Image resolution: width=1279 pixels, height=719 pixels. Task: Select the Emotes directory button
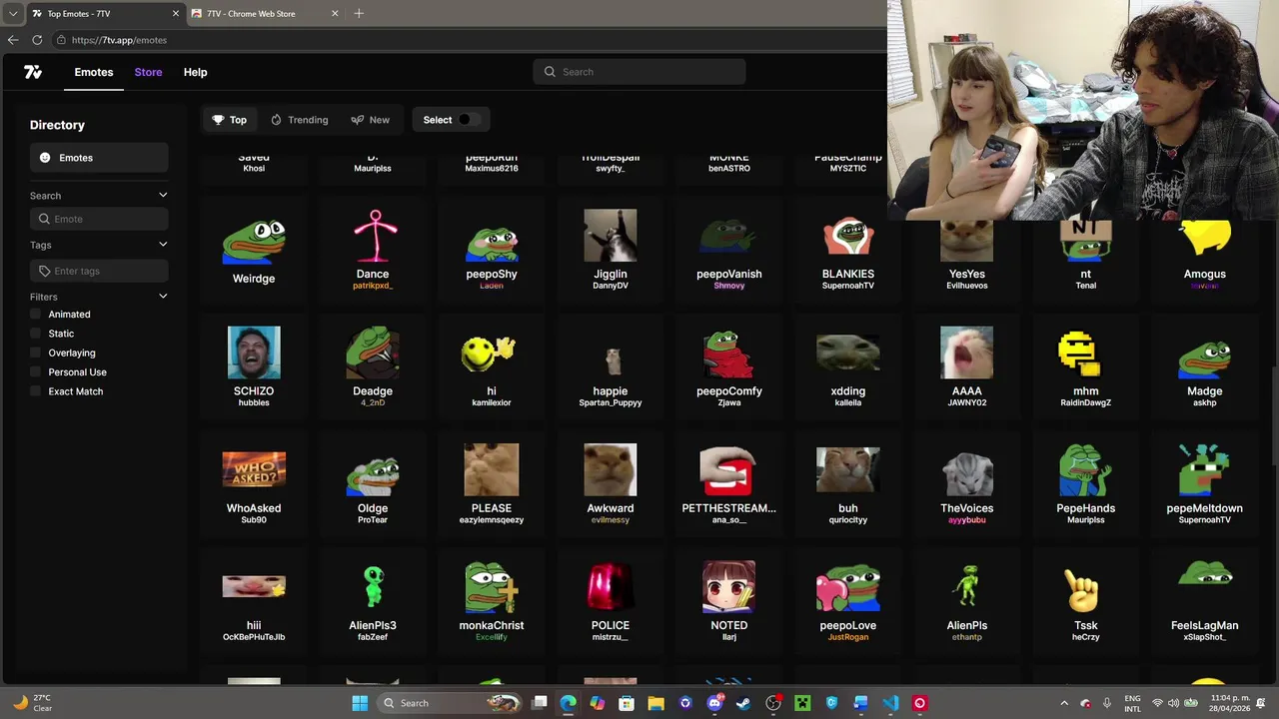coord(99,158)
